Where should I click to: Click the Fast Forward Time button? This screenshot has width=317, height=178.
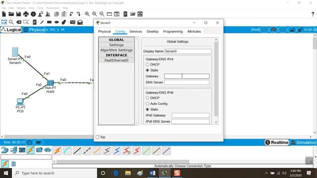pos(39,142)
